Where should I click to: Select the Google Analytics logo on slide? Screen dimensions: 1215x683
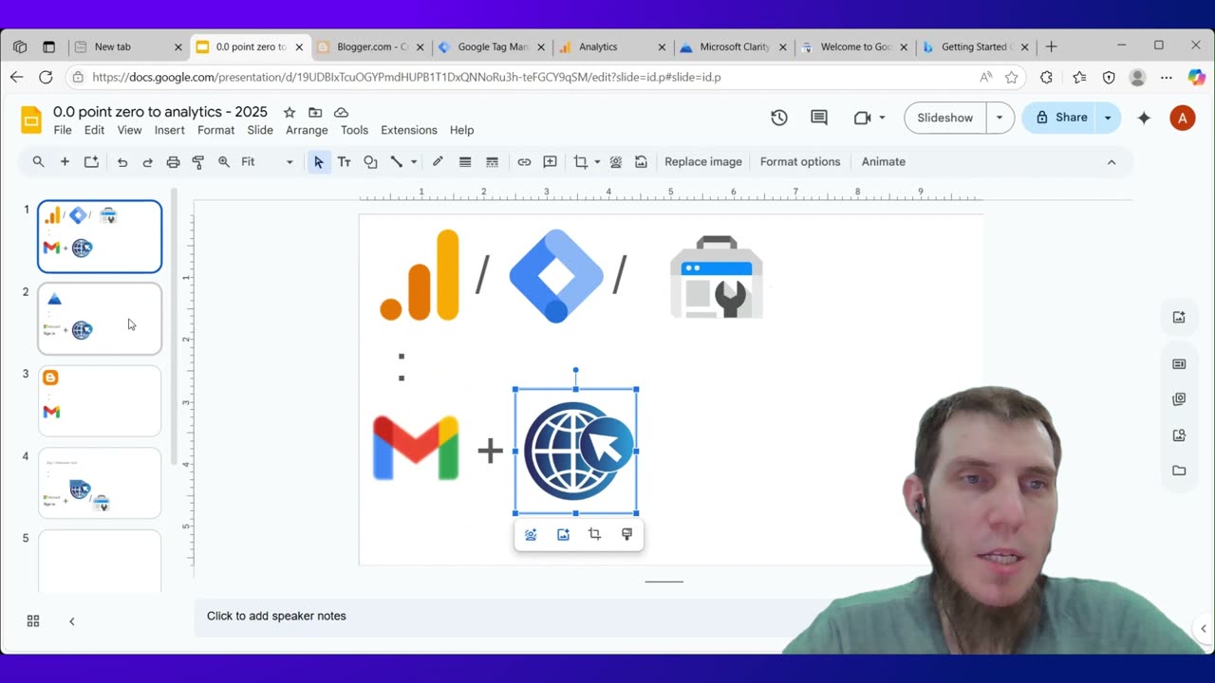click(420, 275)
